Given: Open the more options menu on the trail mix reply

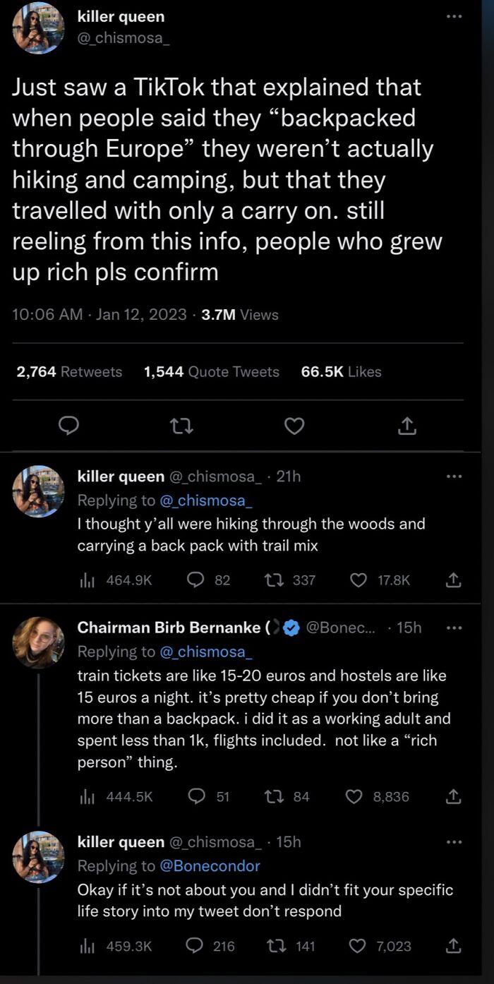Looking at the screenshot, I should pyautogui.click(x=454, y=475).
